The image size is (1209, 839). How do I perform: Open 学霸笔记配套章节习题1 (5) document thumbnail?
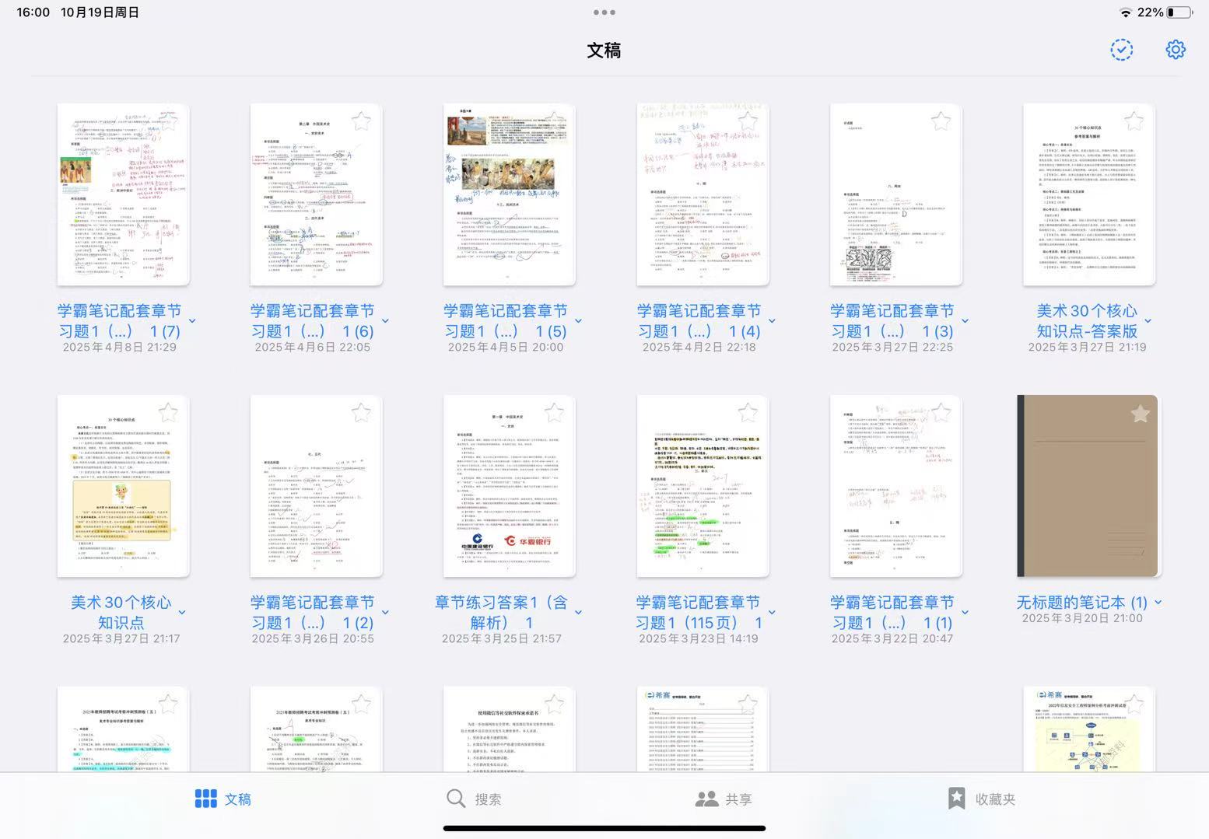tap(509, 194)
